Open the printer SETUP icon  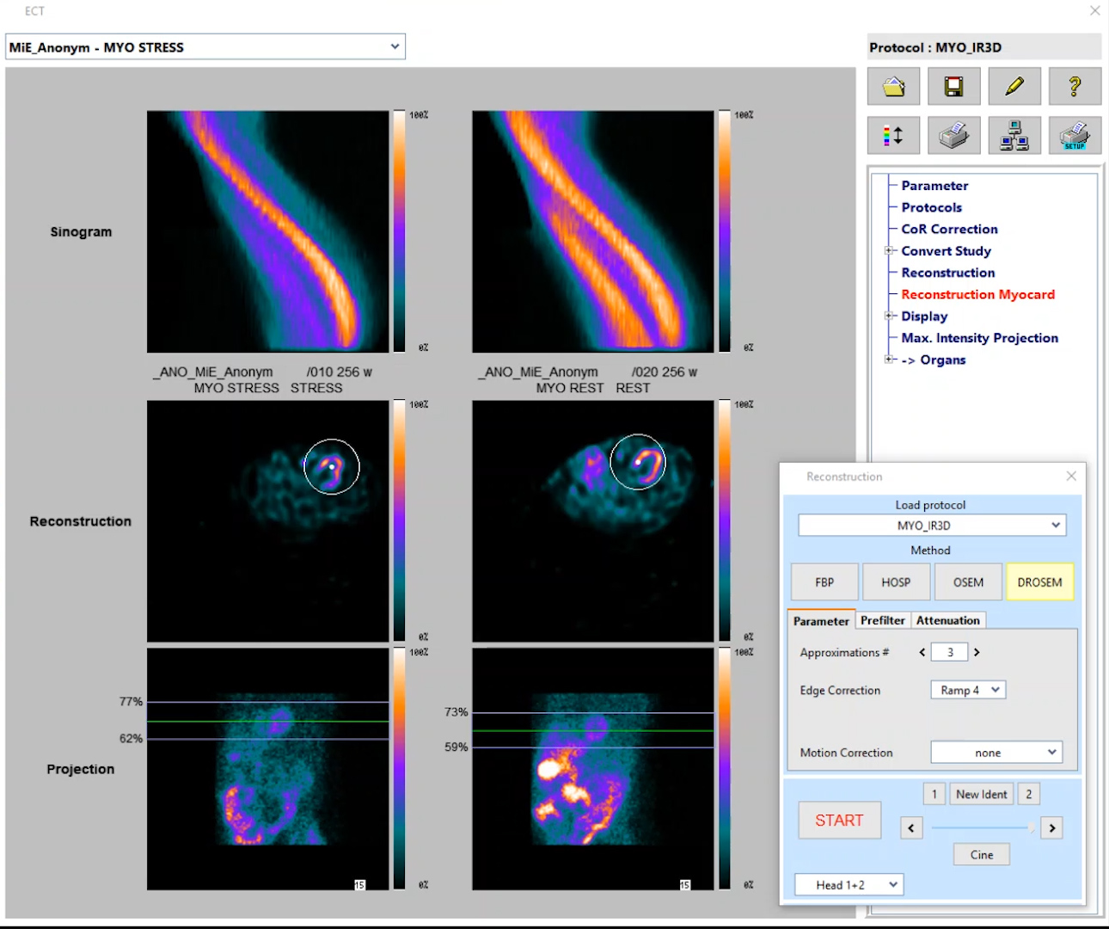pyautogui.click(x=1075, y=136)
